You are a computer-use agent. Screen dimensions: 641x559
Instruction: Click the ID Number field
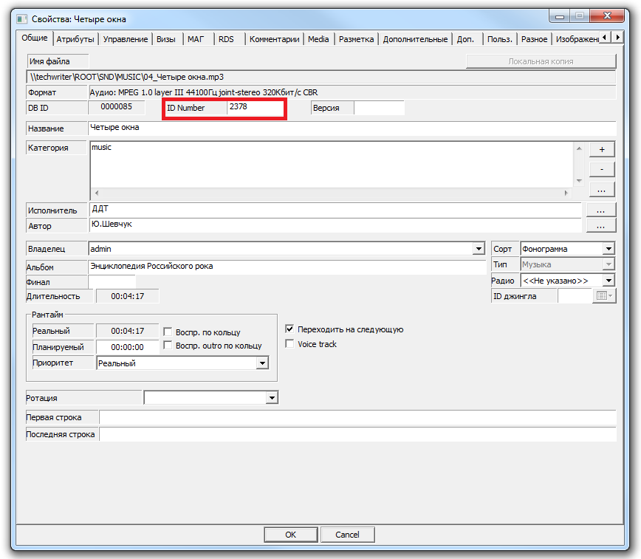[x=255, y=108]
